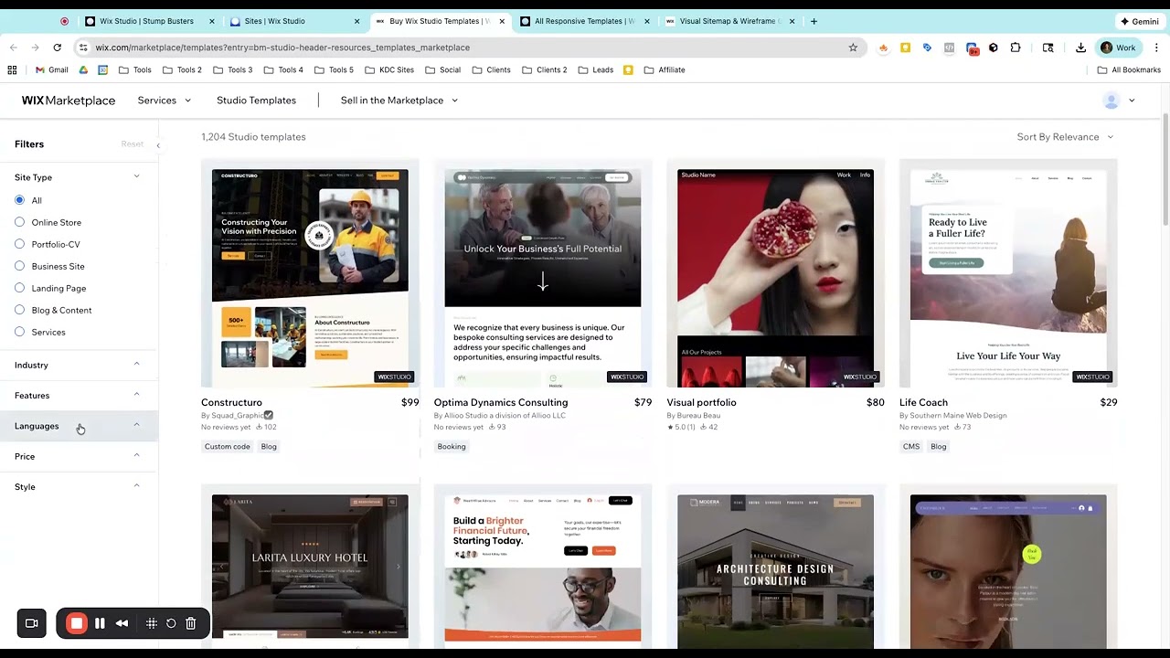Reload the page
Viewport: 1170px width, 658px height.
[58, 48]
